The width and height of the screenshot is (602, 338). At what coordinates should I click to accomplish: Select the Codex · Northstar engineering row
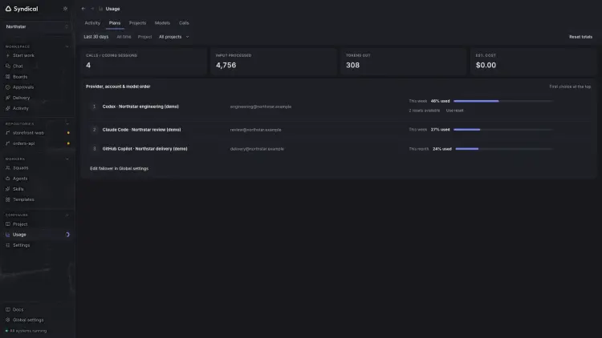[338, 107]
